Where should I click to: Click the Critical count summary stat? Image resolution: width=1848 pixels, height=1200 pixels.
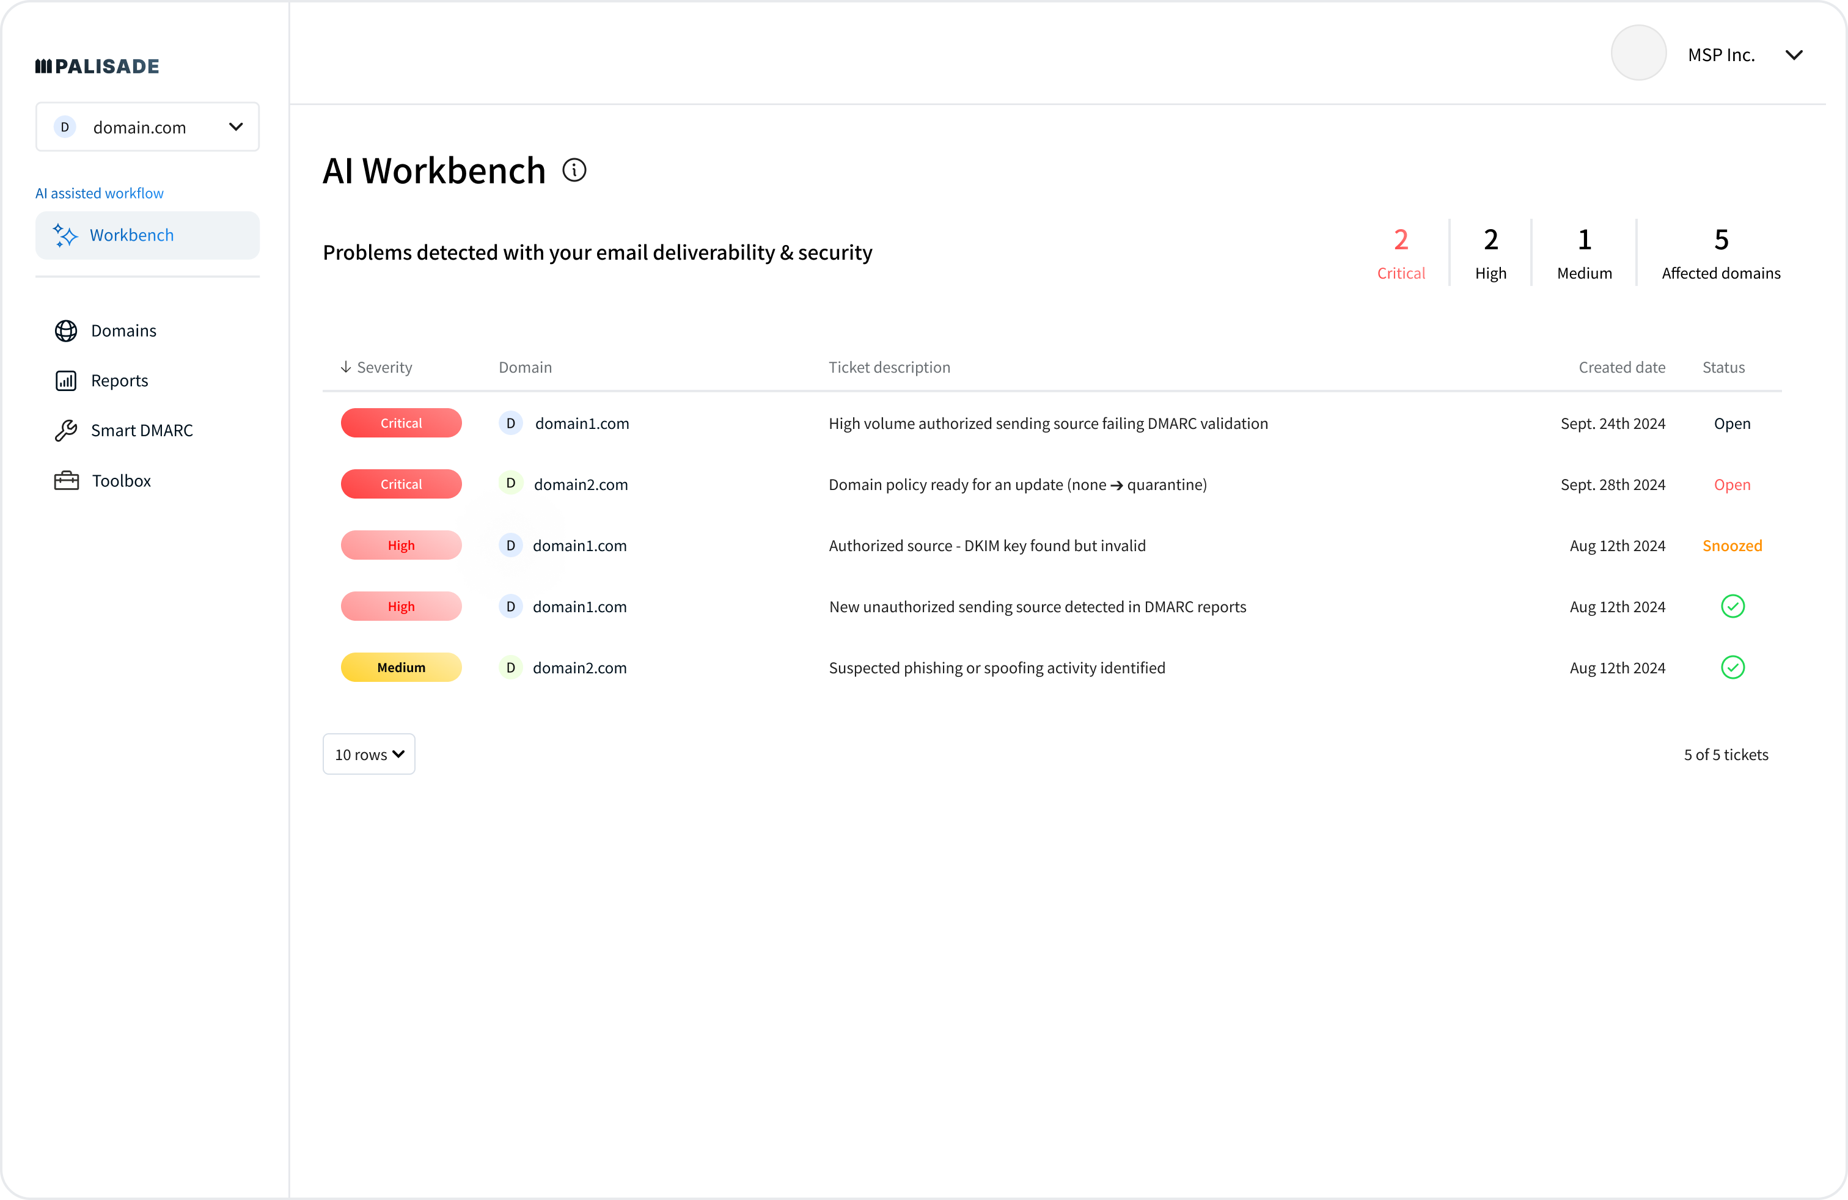(x=1400, y=253)
